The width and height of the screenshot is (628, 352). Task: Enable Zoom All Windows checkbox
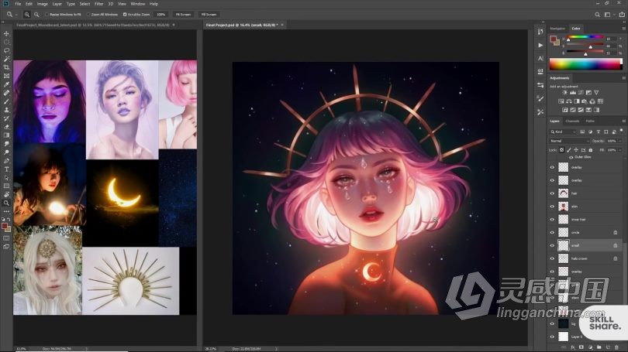88,15
